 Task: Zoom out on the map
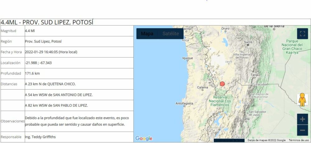coord(302,130)
